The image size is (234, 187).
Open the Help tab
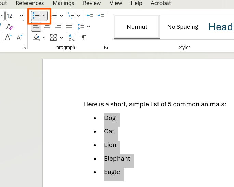[x=136, y=3]
